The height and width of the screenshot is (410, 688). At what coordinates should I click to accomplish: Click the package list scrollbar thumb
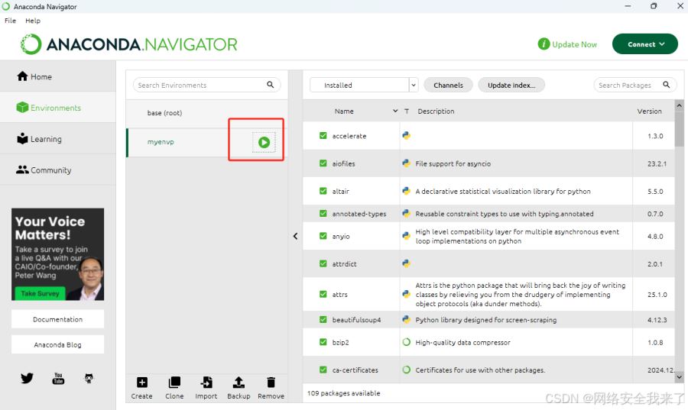(680, 129)
